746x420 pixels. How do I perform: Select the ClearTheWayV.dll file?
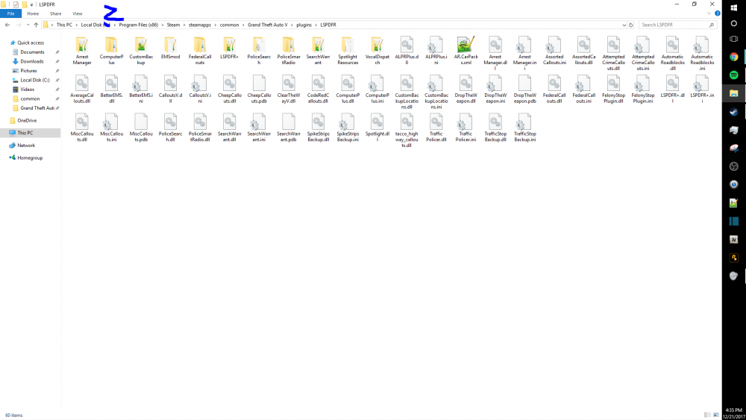click(289, 90)
